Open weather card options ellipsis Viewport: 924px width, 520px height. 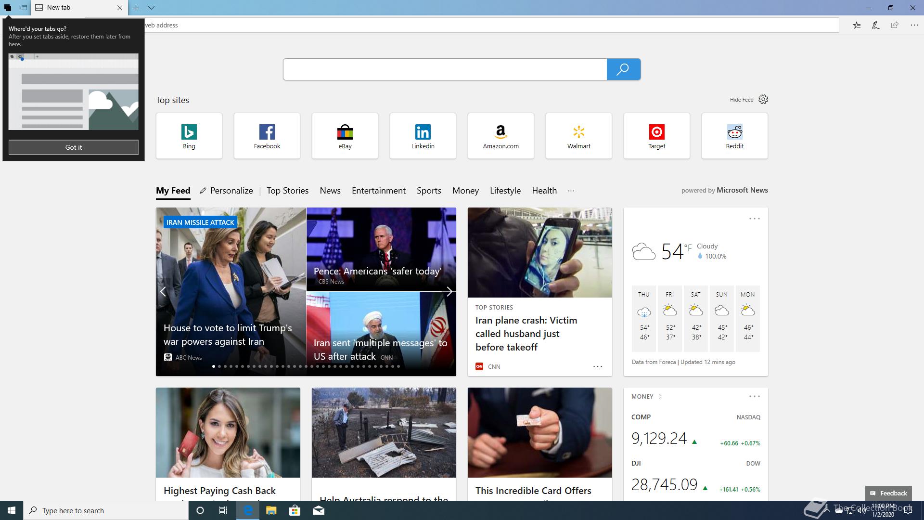pos(755,219)
